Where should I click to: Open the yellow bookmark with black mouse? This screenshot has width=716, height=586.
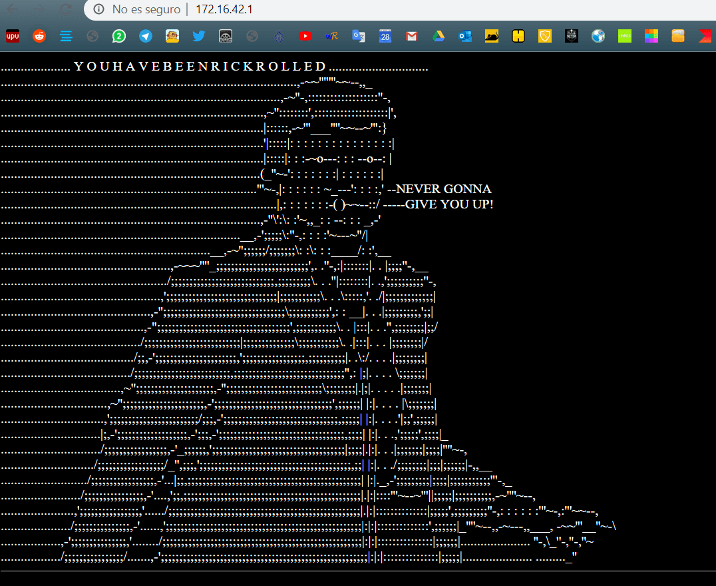[x=492, y=36]
